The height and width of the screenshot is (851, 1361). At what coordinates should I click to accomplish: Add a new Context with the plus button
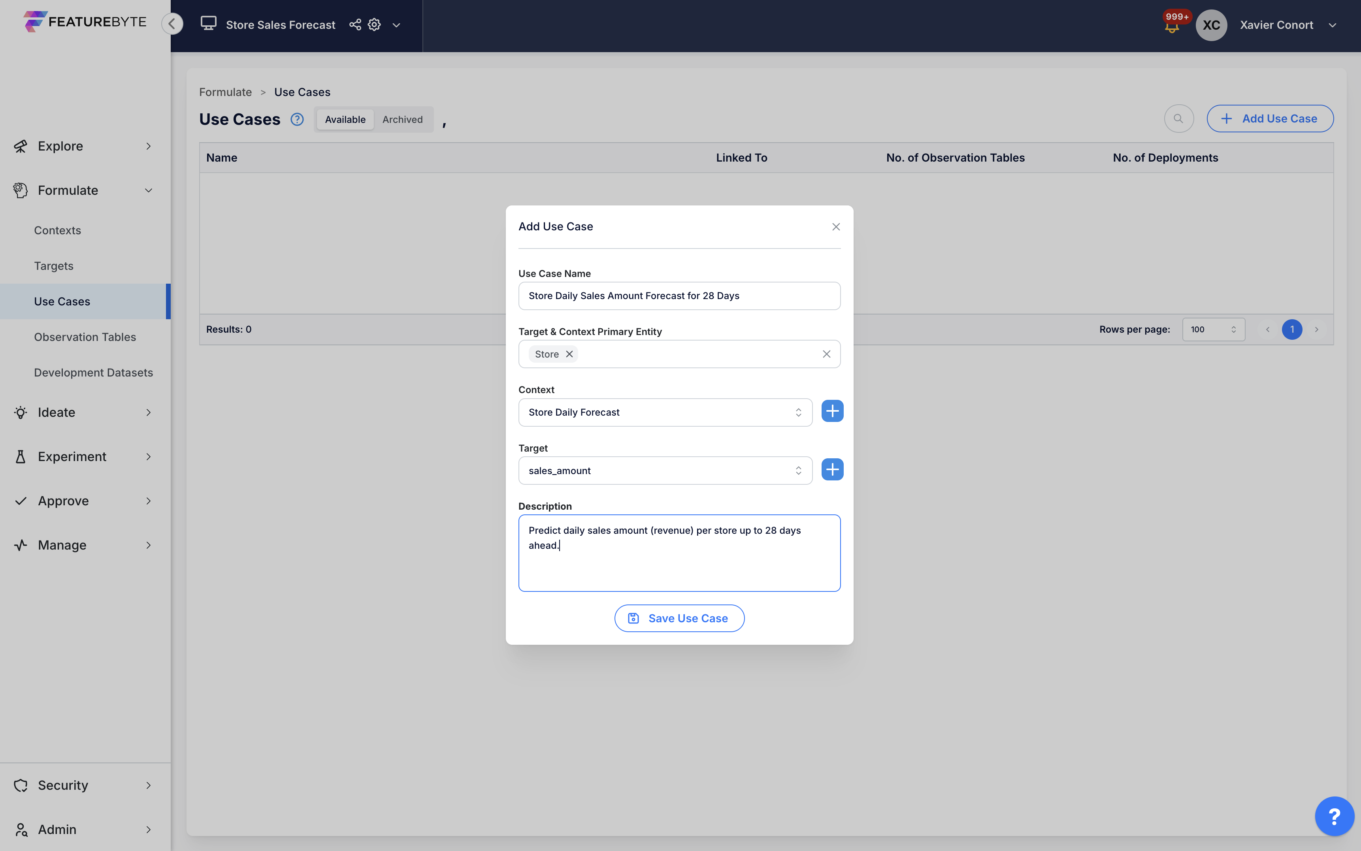(832, 411)
